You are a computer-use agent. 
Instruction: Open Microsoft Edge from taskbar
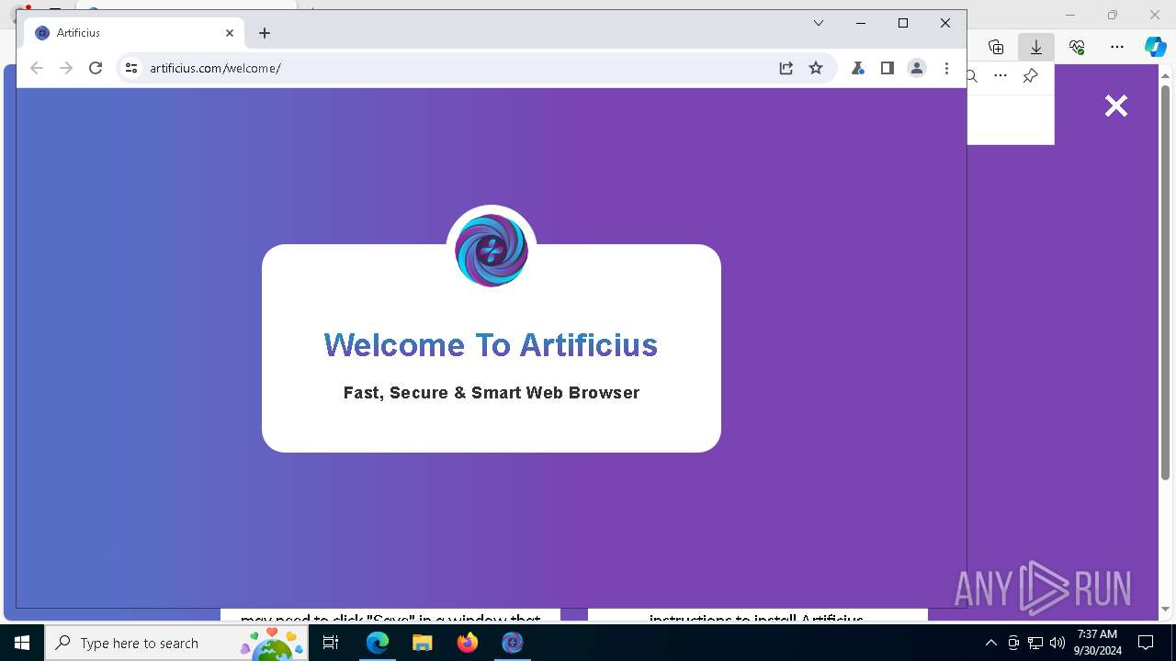[x=378, y=643]
